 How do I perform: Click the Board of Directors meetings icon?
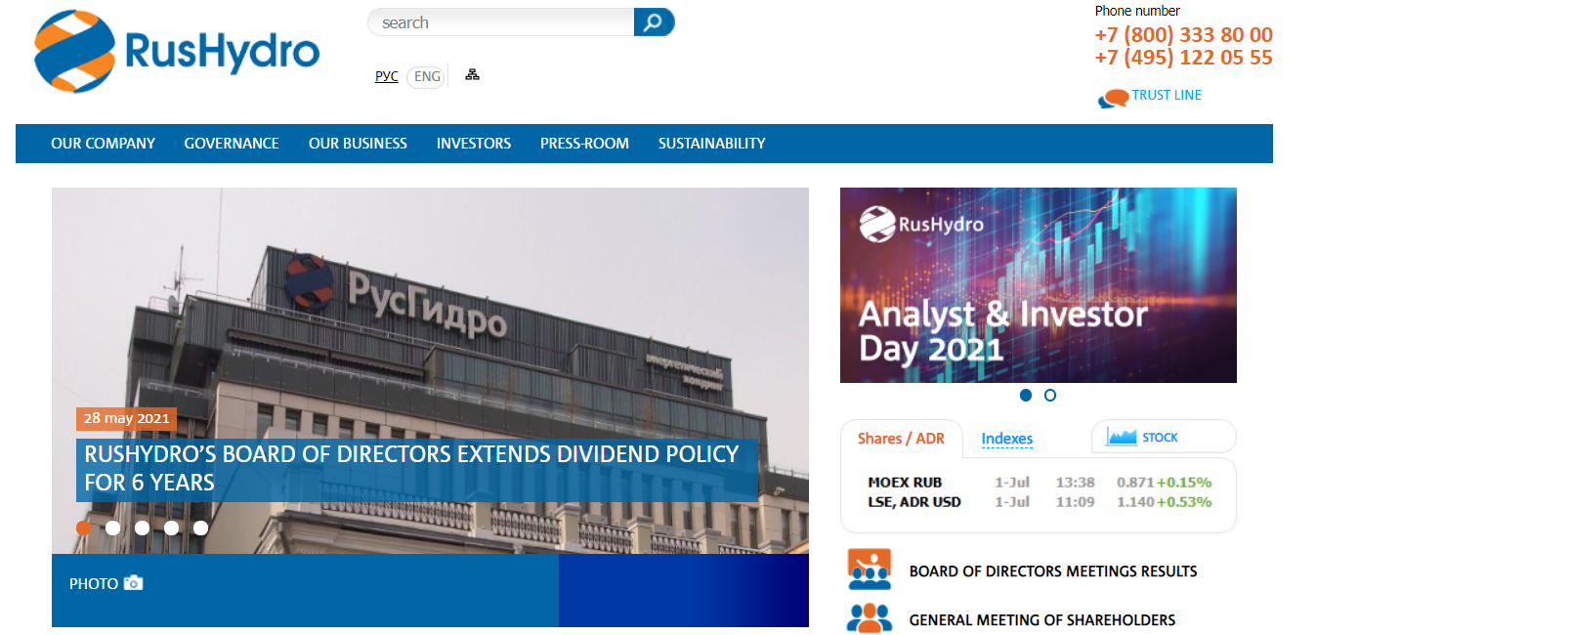click(x=870, y=571)
